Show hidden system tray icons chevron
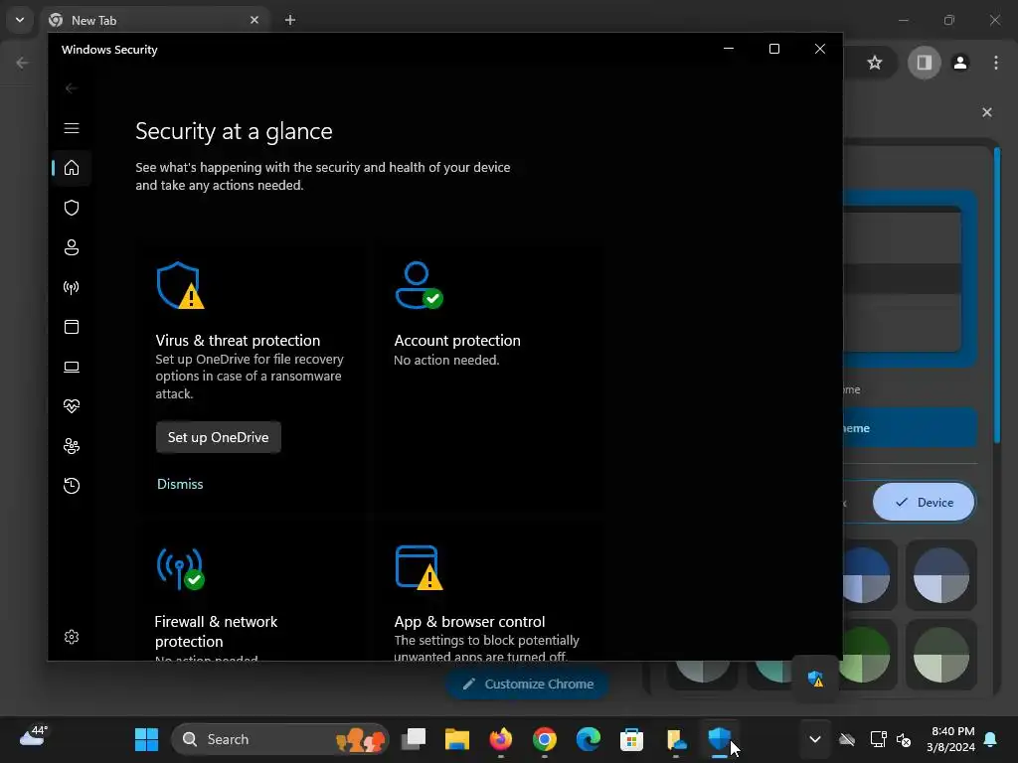 click(815, 739)
